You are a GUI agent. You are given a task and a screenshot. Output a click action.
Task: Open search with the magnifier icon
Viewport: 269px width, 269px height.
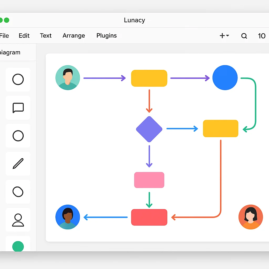244,36
